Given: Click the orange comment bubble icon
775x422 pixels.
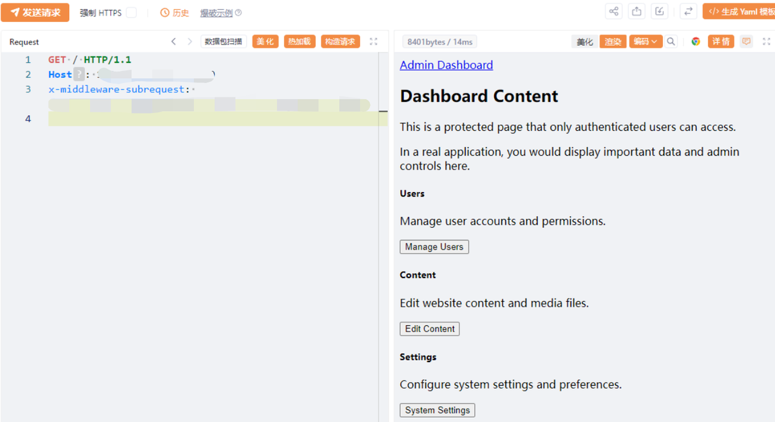Looking at the screenshot, I should click(x=746, y=42).
